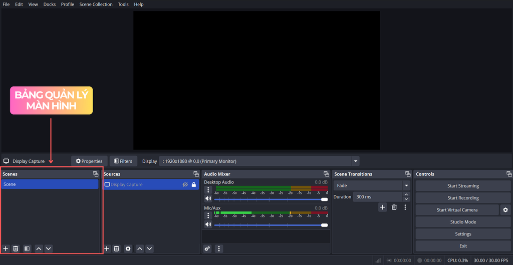Mute Desktop Audio speaker button
The width and height of the screenshot is (513, 265).
(x=208, y=198)
